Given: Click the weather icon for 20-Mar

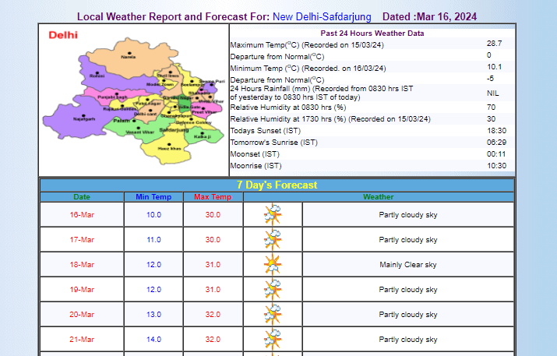Looking at the screenshot, I should 273,314.
